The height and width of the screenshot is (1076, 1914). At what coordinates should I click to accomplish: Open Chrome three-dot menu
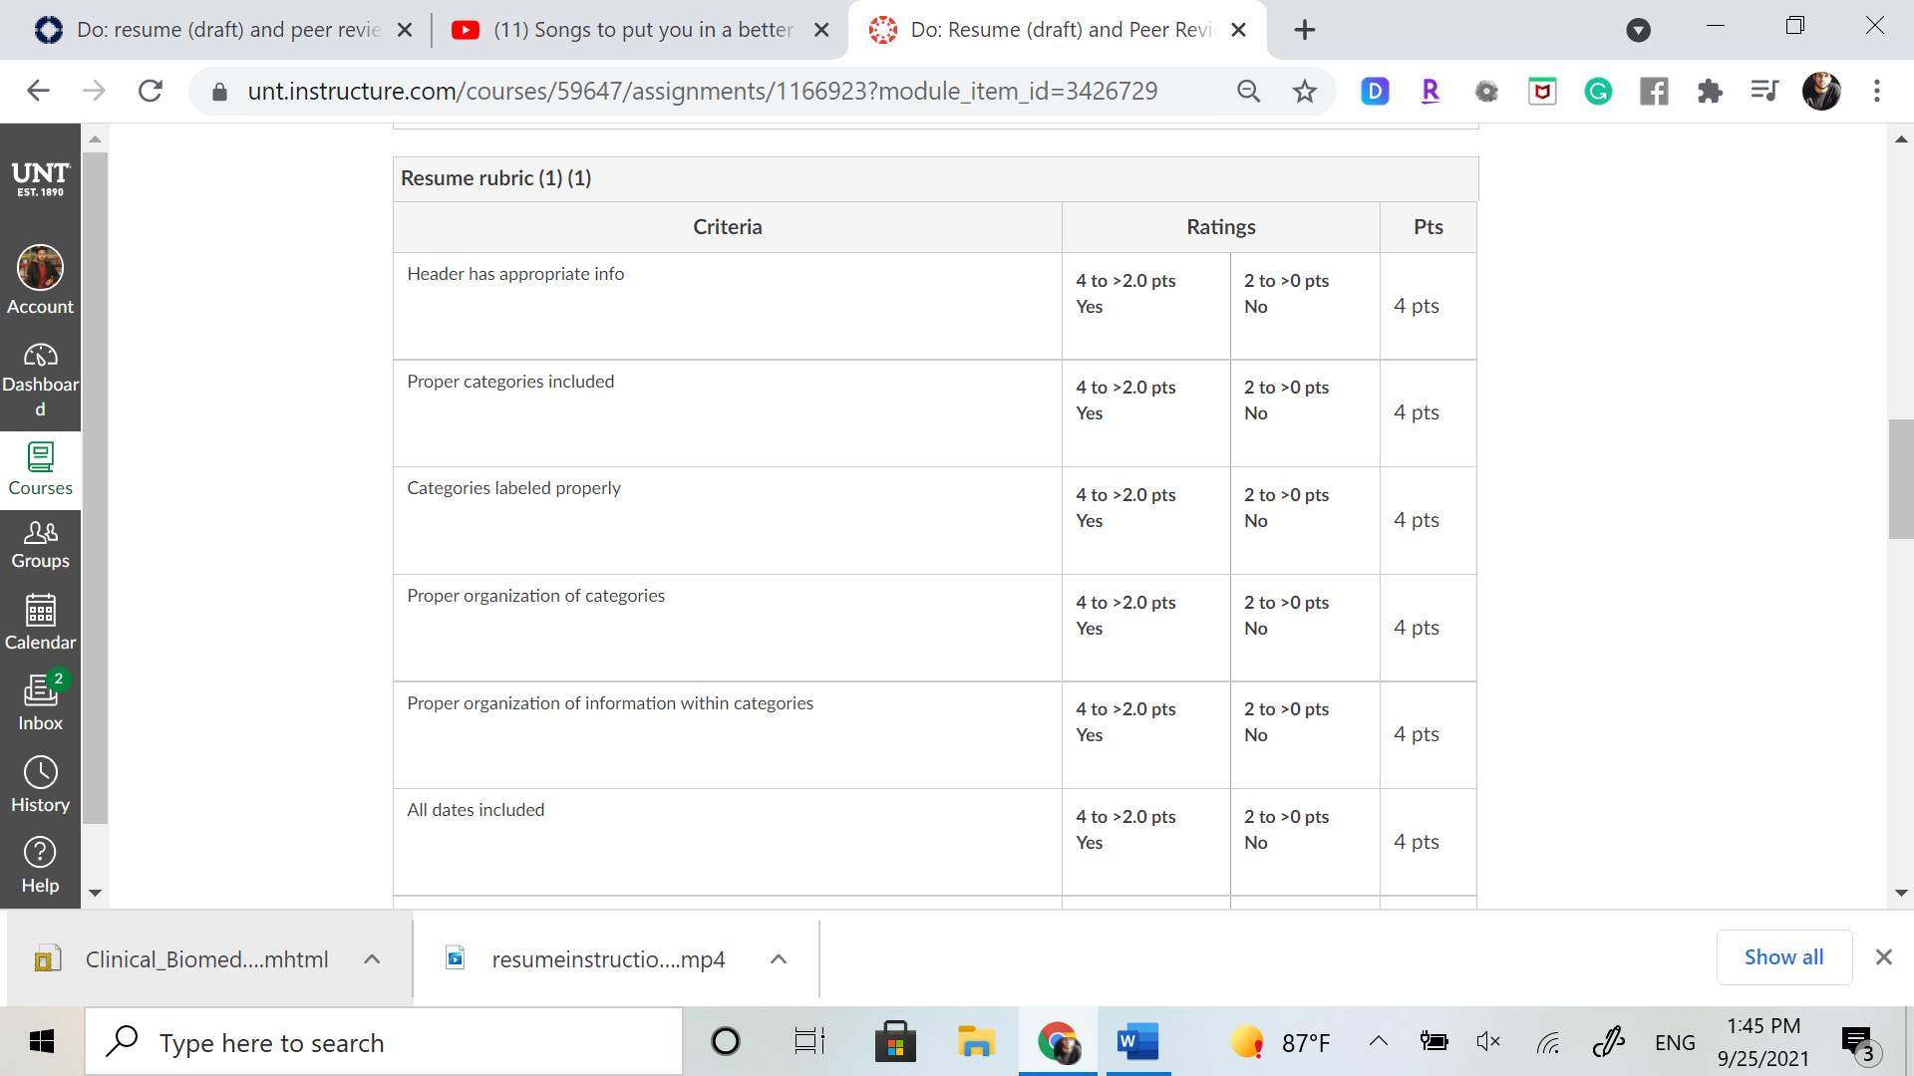(x=1877, y=92)
